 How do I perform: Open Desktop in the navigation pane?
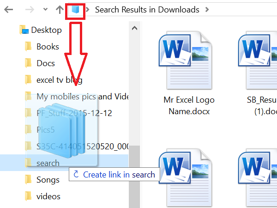pos(46,30)
